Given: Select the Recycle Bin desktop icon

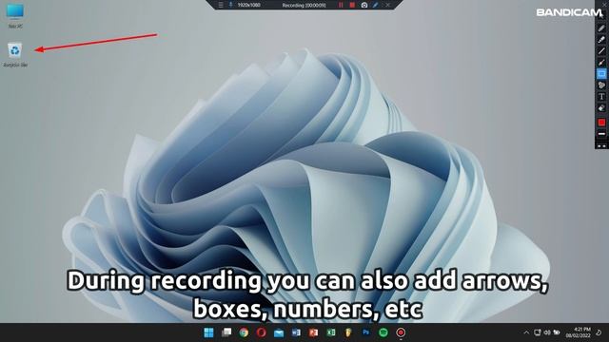Looking at the screenshot, I should [15, 55].
